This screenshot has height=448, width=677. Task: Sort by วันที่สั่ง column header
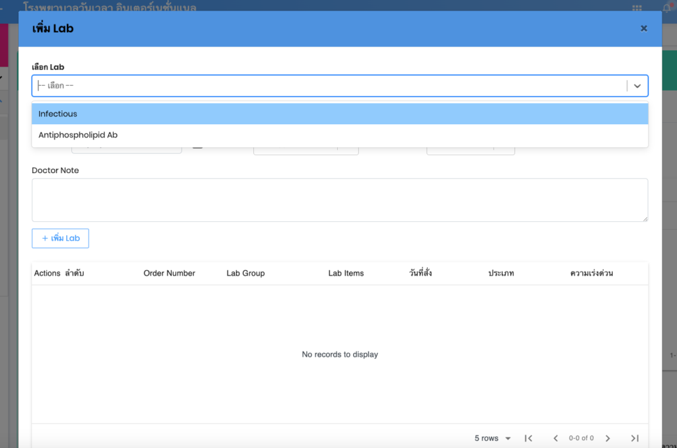click(420, 273)
